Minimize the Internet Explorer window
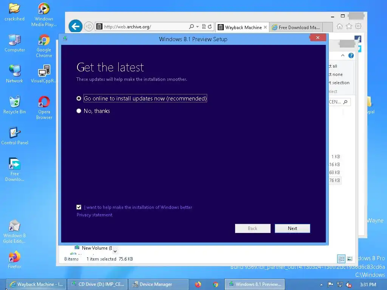 (x=333, y=17)
